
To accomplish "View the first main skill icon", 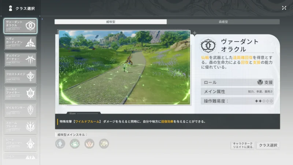I will click(x=60, y=144).
